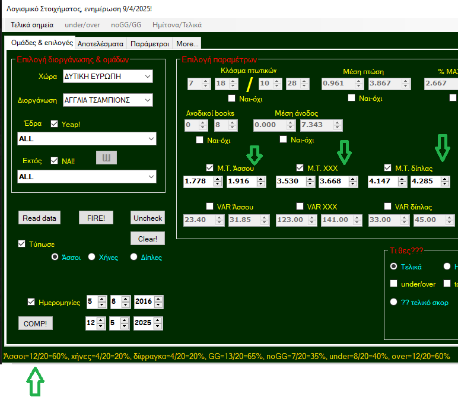Click the Ш icon button

106,157
